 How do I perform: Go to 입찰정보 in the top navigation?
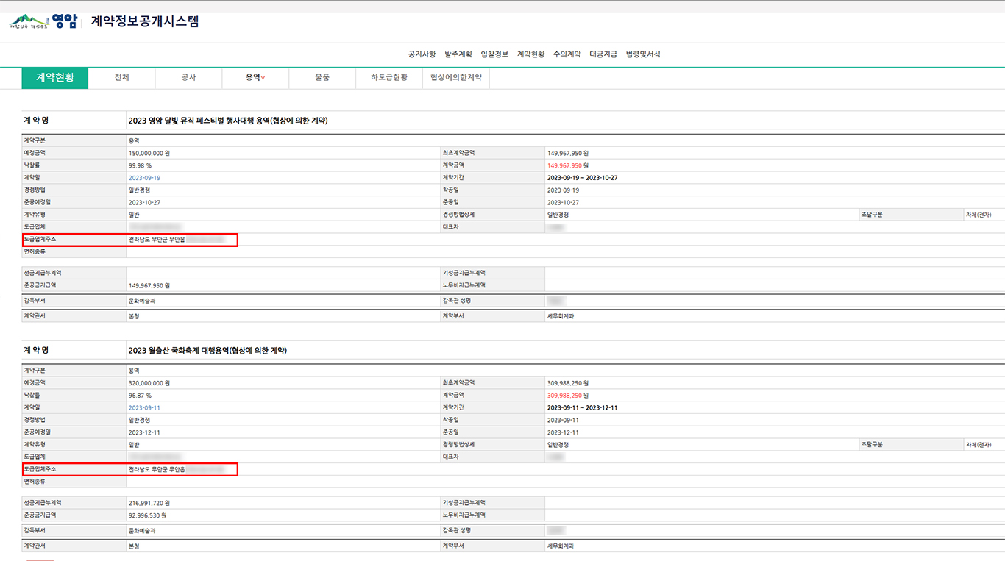(494, 54)
